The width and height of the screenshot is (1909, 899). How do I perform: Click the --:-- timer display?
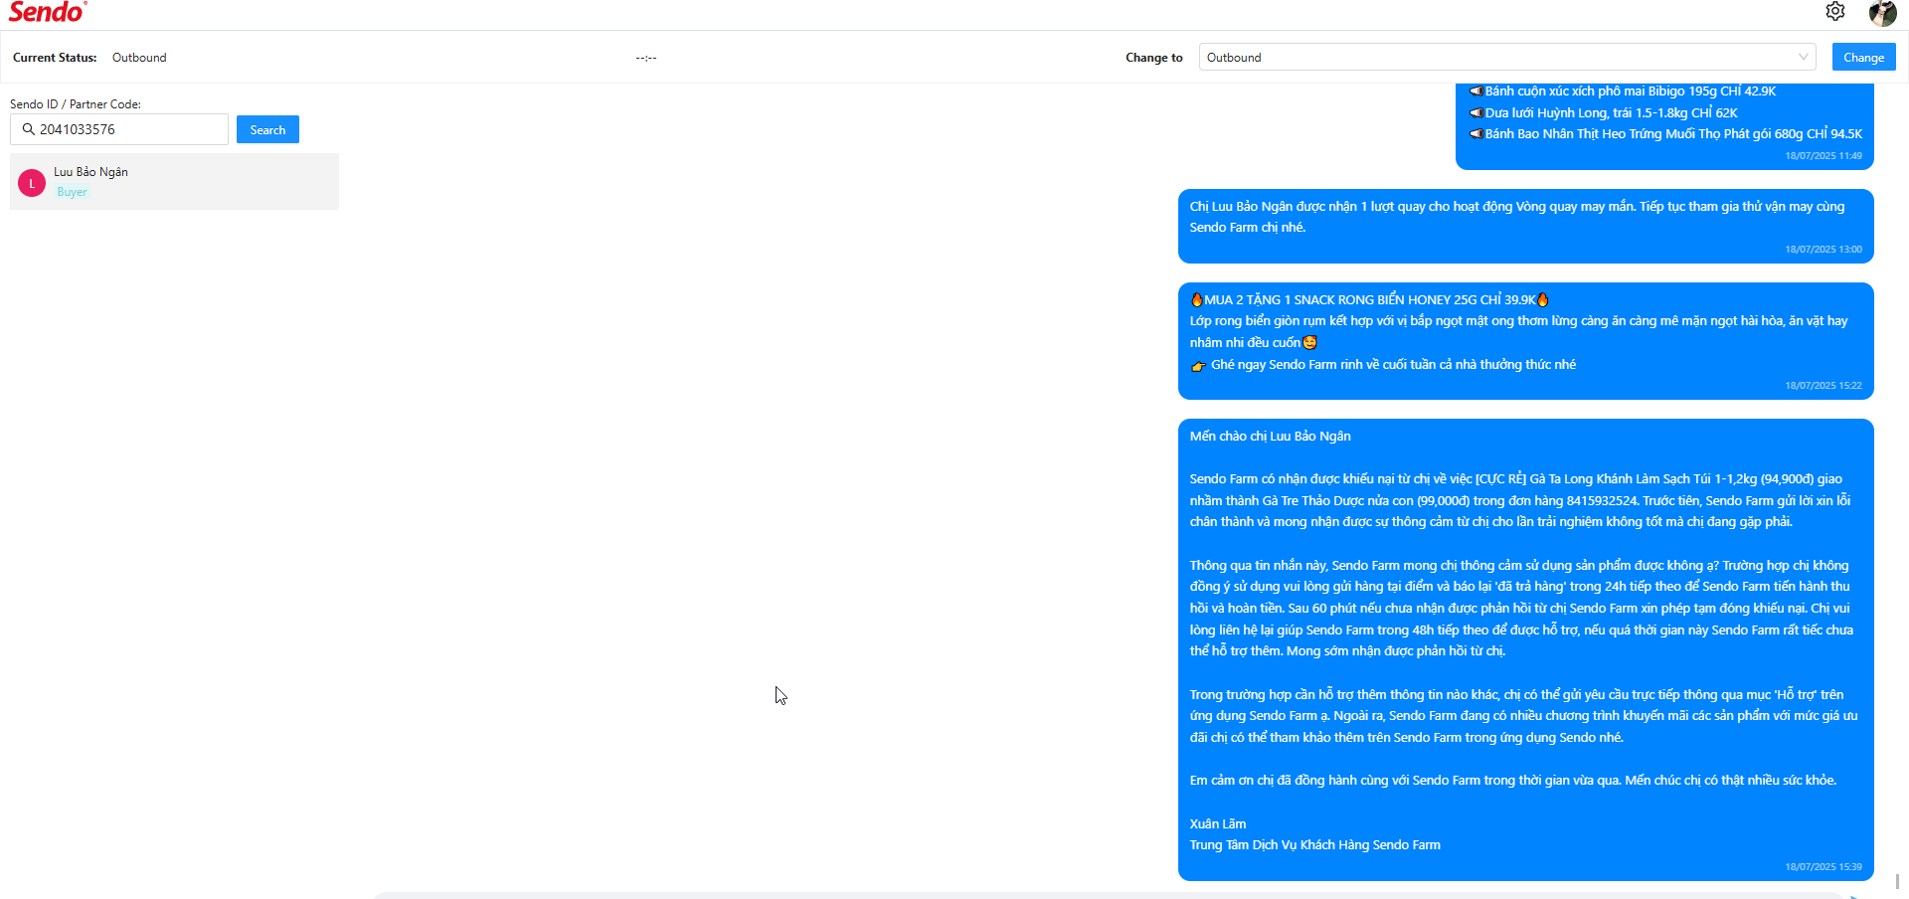coord(646,58)
